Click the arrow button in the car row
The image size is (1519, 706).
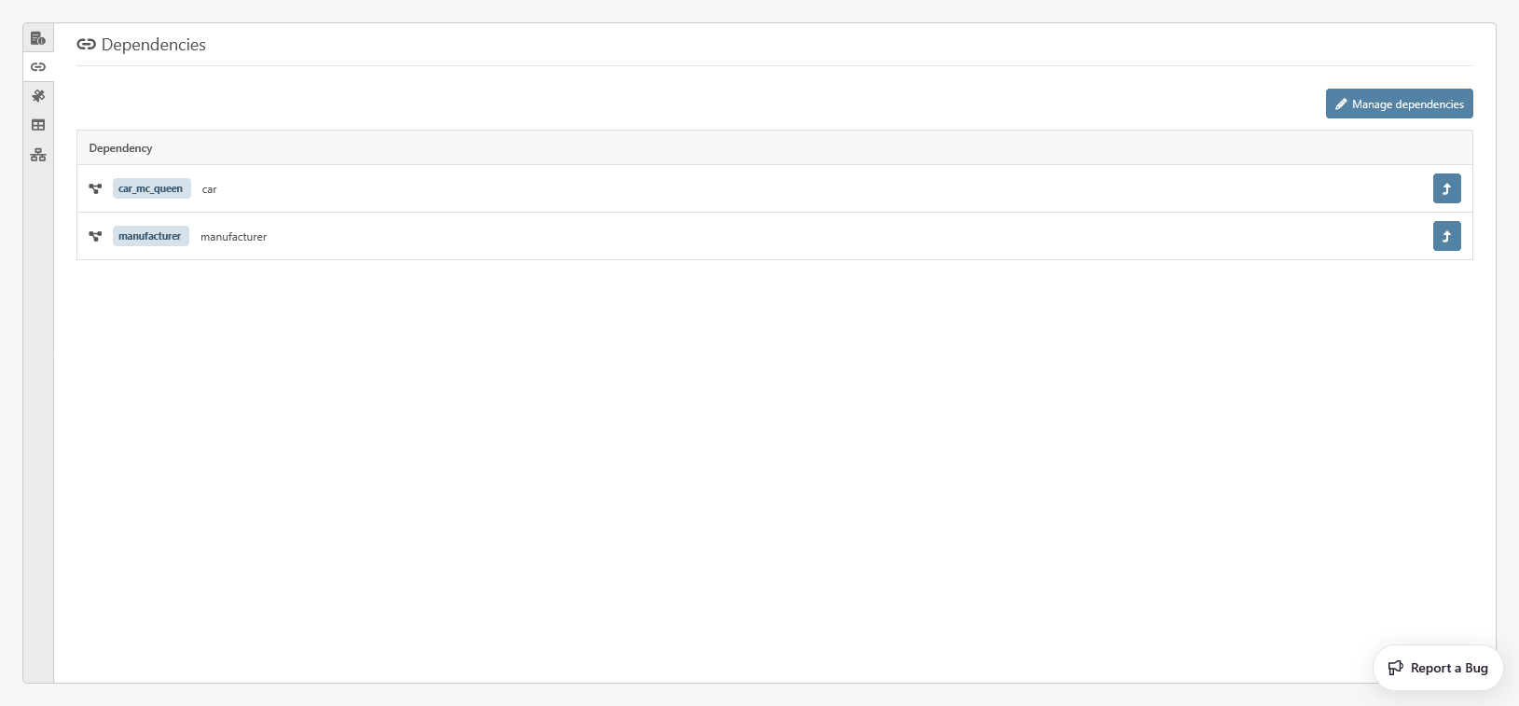(1446, 188)
